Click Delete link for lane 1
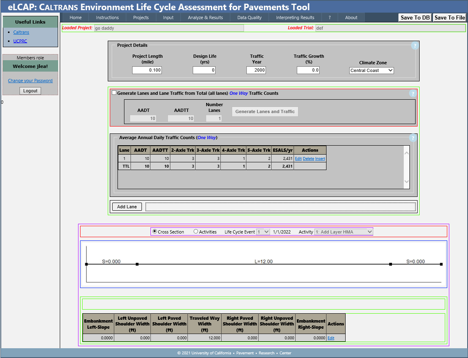This screenshot has height=358, width=468. [x=308, y=159]
